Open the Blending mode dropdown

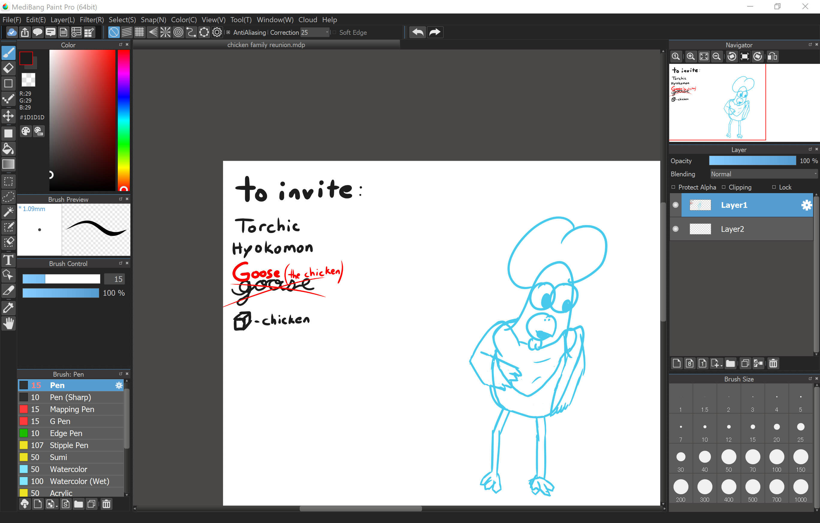pyautogui.click(x=763, y=174)
